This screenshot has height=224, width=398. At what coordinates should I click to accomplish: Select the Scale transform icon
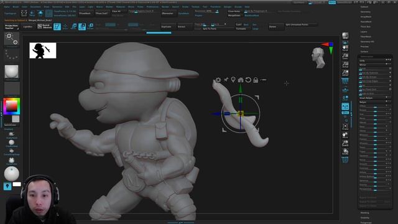pyautogui.click(x=82, y=27)
